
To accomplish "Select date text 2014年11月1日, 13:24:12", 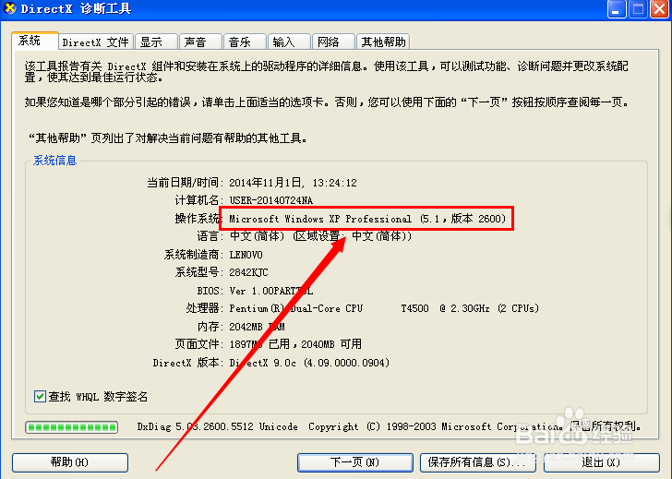I will pos(294,183).
